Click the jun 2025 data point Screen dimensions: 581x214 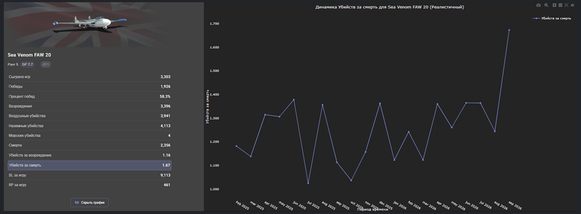[x=294, y=99]
